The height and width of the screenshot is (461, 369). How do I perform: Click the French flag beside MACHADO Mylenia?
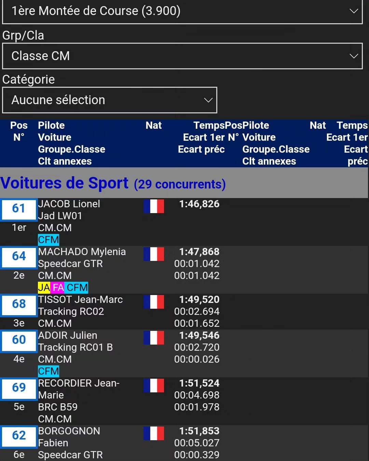154,254
